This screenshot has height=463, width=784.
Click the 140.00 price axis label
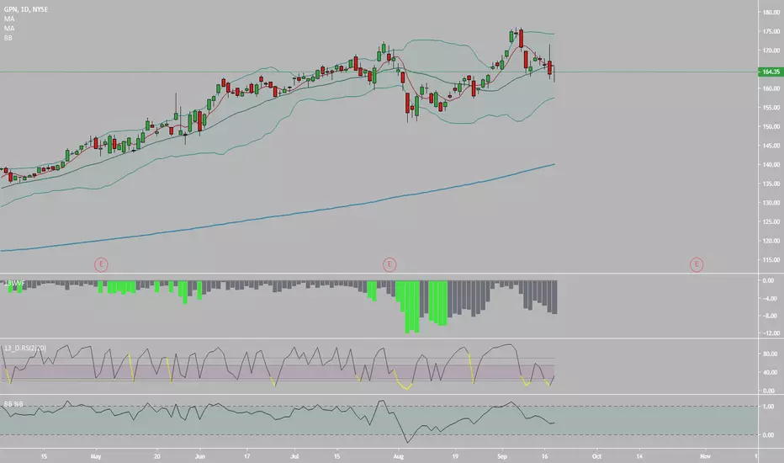click(771, 165)
